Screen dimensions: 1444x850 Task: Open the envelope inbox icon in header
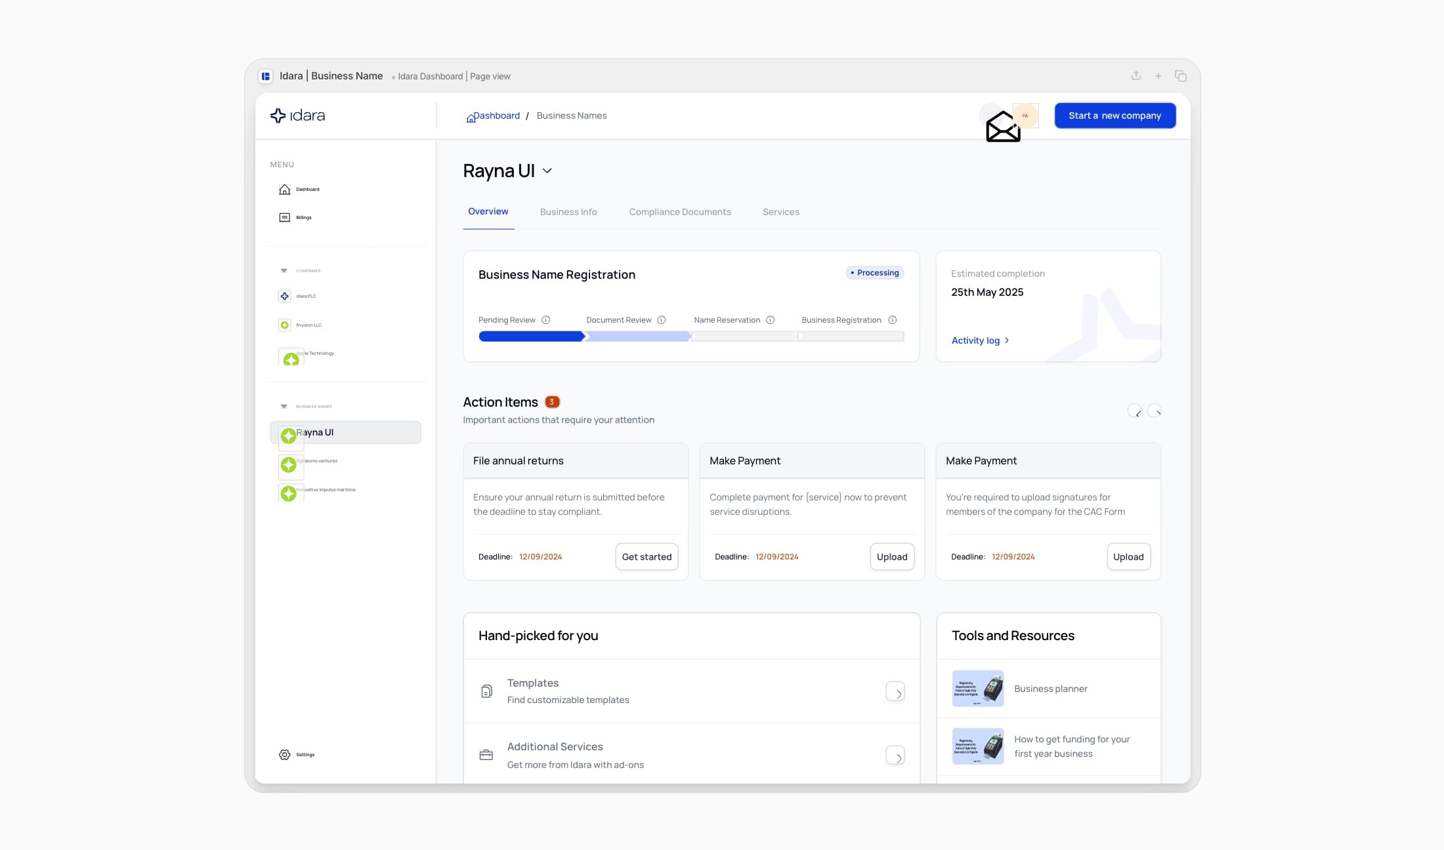tap(1003, 127)
